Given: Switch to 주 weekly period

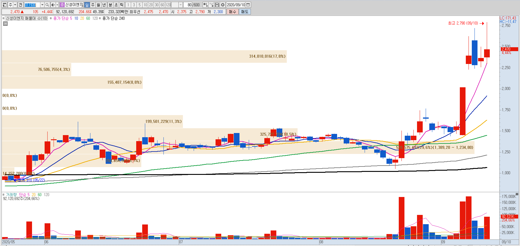Looking at the screenshot, I should 93,5.
